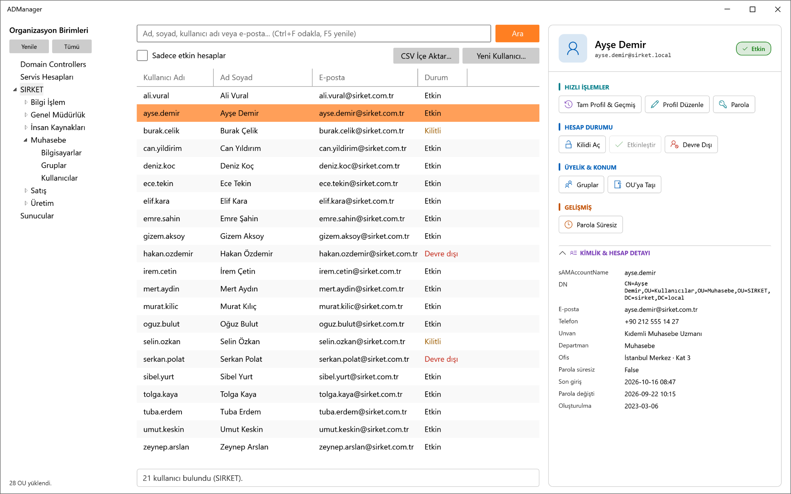The image size is (791, 494).
Task: Focus the user search input field
Action: click(314, 33)
